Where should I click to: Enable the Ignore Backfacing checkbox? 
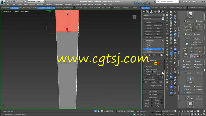(145, 69)
